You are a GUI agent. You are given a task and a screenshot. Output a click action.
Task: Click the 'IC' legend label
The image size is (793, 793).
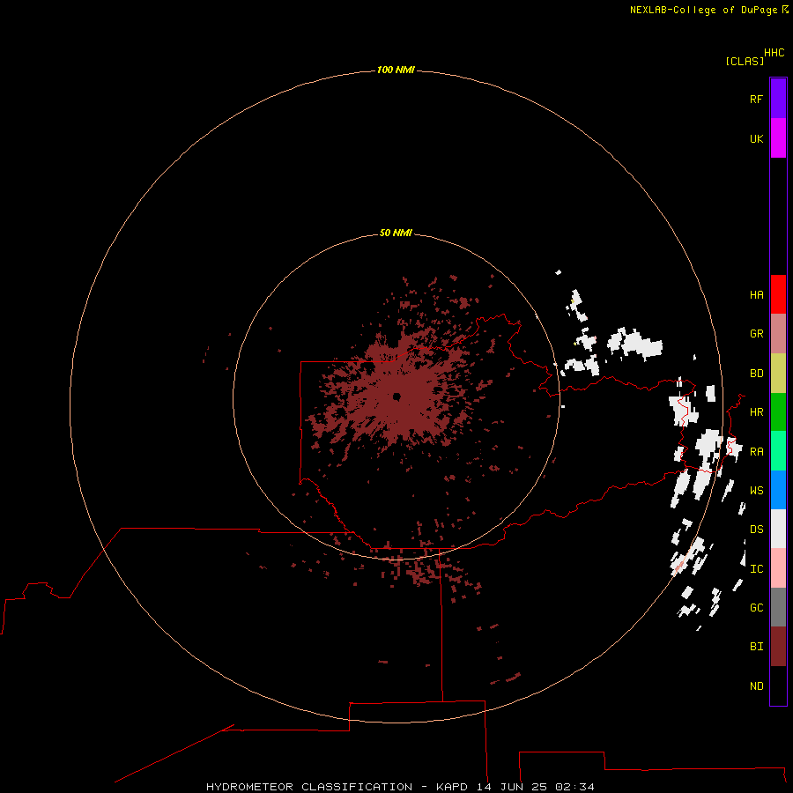point(756,569)
